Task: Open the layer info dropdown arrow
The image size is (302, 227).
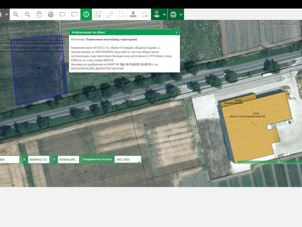Action: [x=164, y=14]
